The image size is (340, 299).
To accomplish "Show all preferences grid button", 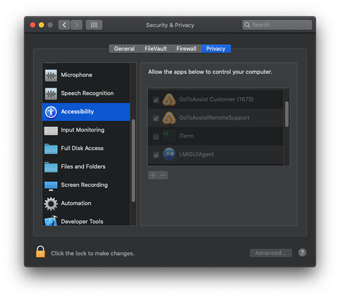I will click(x=94, y=25).
